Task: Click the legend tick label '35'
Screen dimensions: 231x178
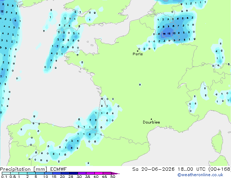Action: 87,177
